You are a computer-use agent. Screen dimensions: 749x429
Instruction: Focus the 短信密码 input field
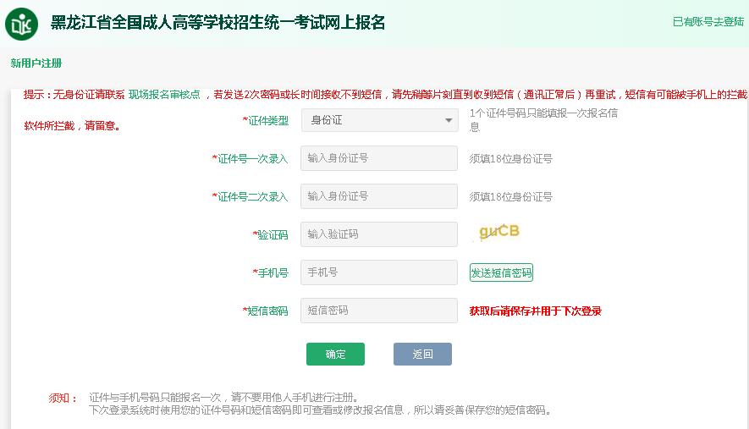[379, 311]
